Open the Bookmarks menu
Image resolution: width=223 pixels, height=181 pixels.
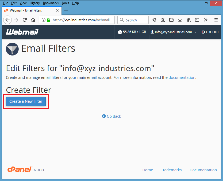pyautogui.click(x=51, y=3)
